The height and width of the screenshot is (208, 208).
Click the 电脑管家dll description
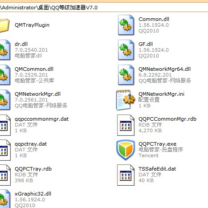pyautogui.click(x=28, y=56)
